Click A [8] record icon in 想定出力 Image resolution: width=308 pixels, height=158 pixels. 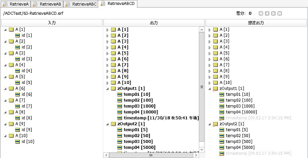(x=215, y=71)
